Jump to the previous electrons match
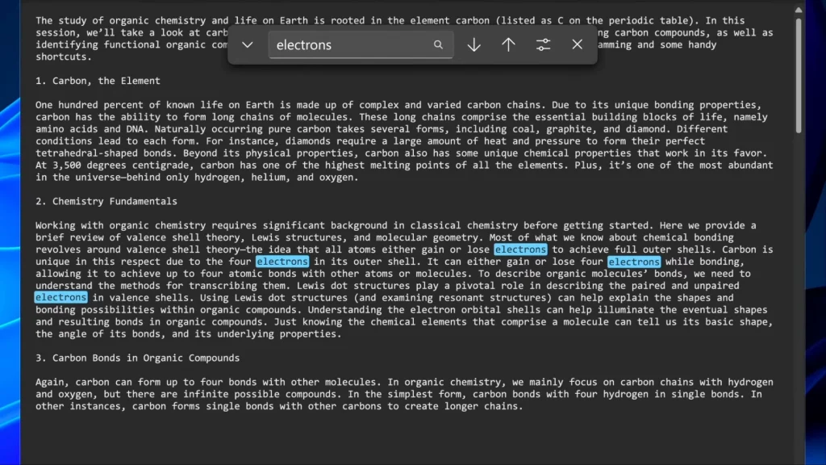Screen dimensions: 826x465 tap(508, 45)
